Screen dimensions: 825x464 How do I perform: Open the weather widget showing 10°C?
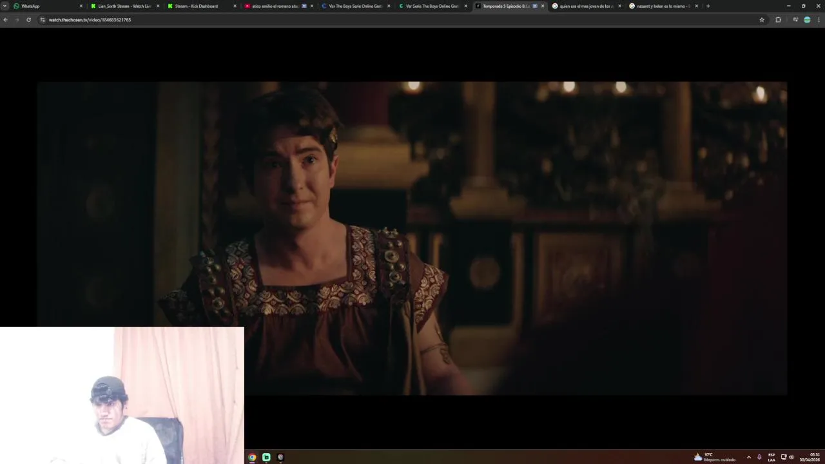pyautogui.click(x=714, y=457)
